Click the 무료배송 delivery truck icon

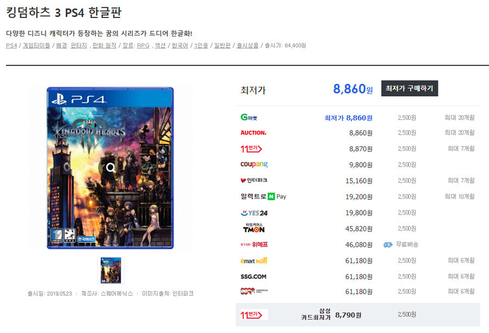point(387,245)
